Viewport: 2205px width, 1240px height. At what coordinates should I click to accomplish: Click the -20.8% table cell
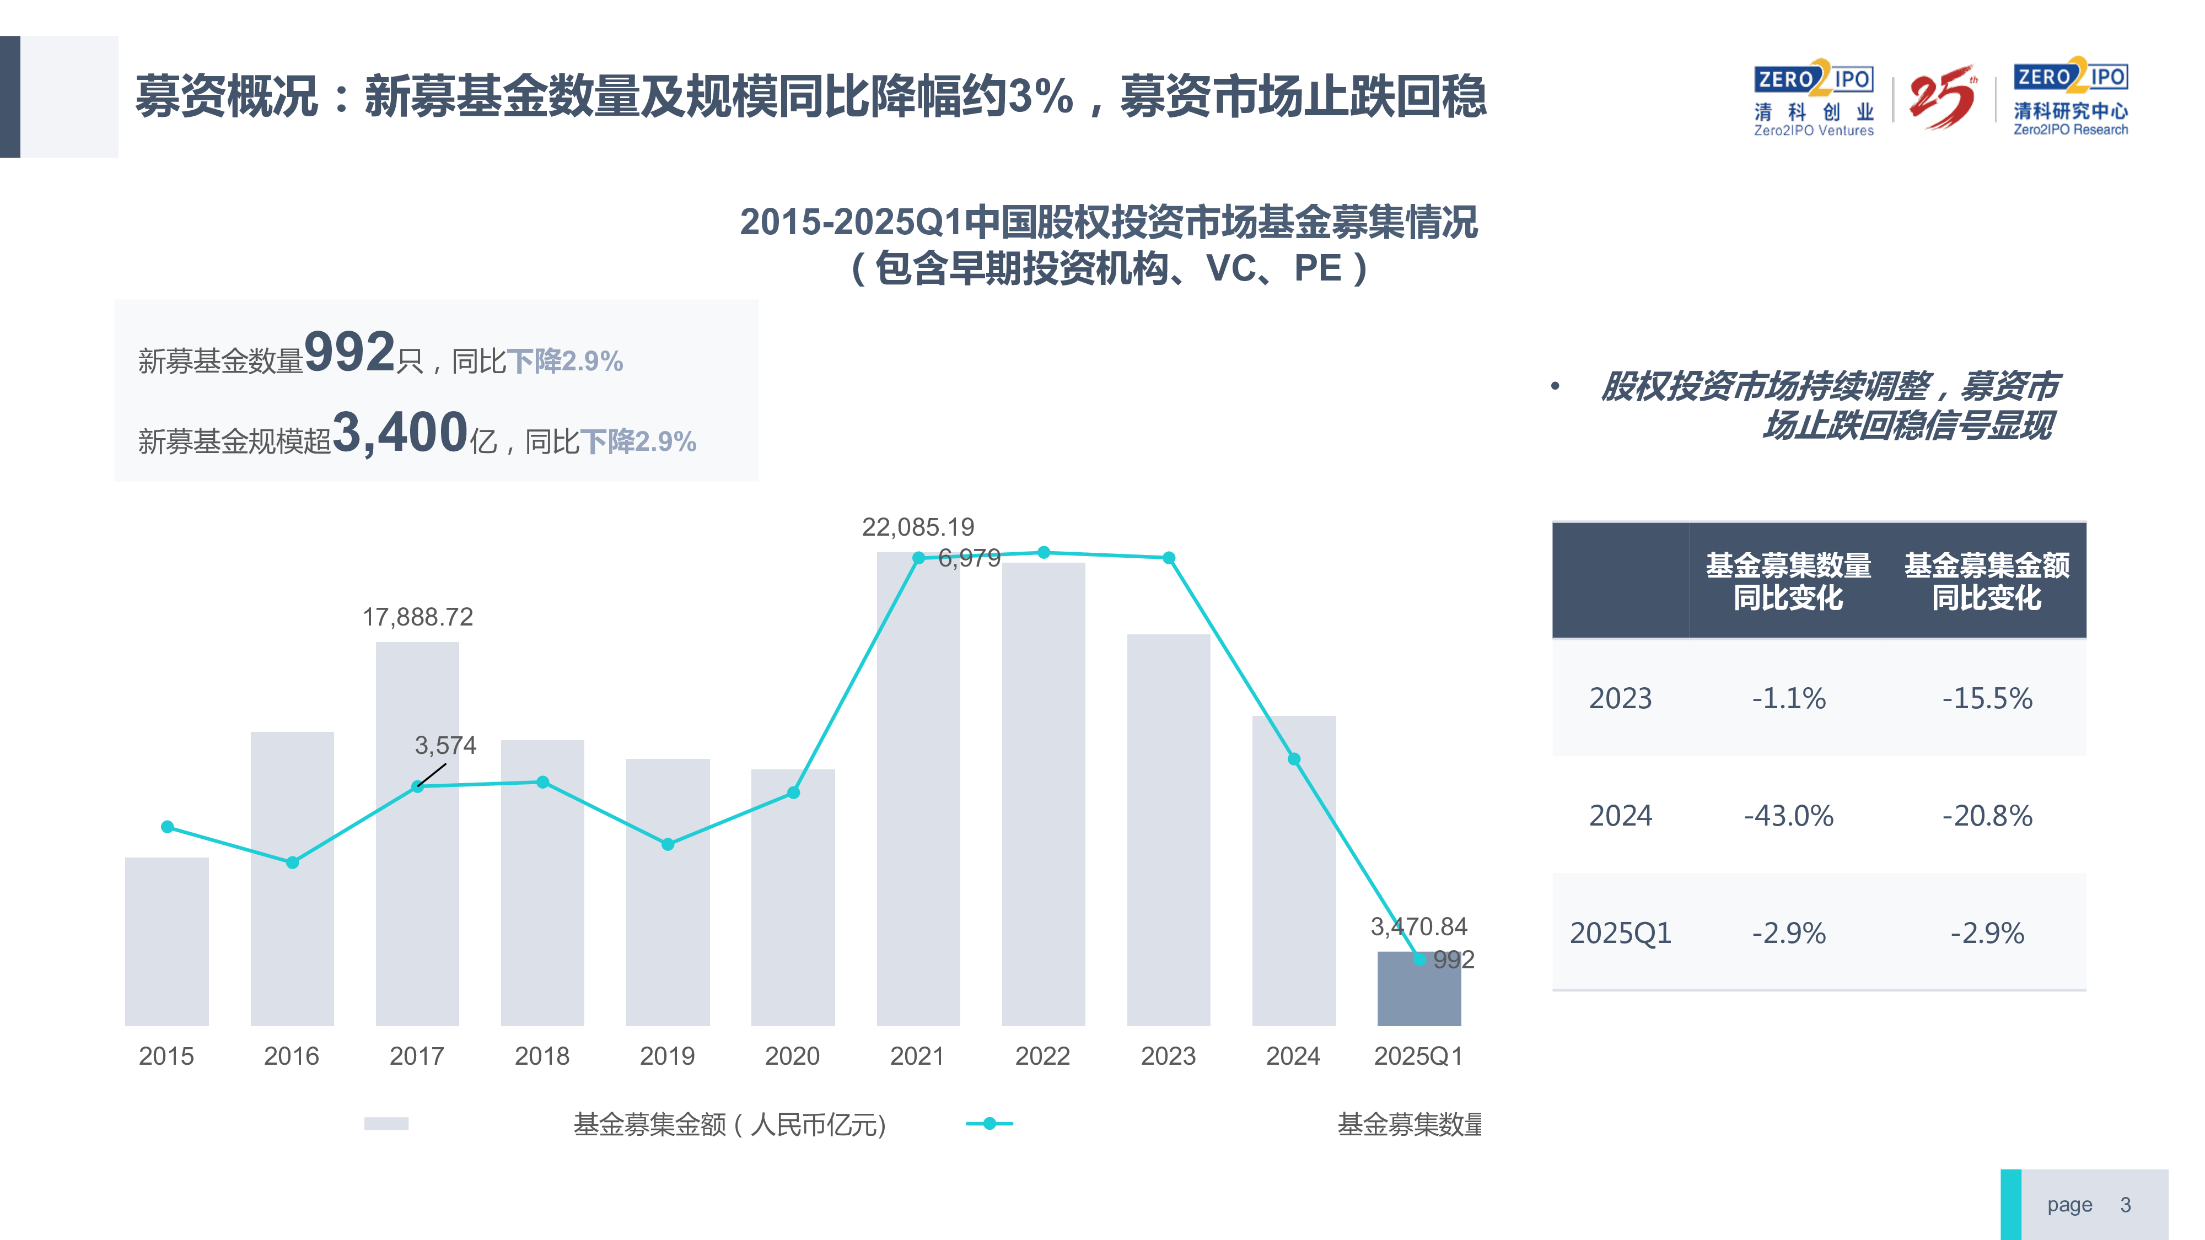(x=1987, y=816)
